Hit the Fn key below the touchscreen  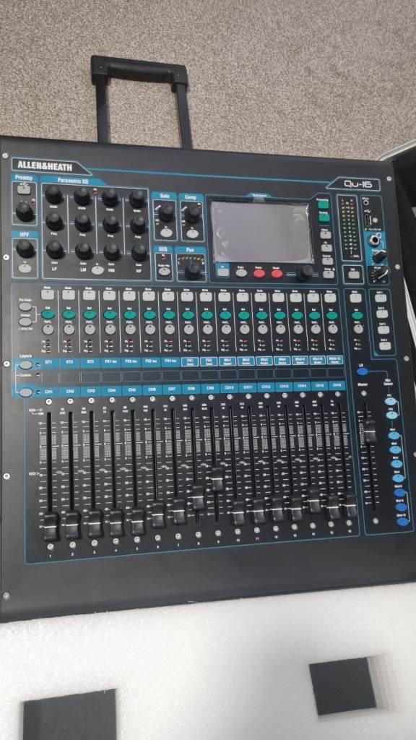click(x=222, y=272)
